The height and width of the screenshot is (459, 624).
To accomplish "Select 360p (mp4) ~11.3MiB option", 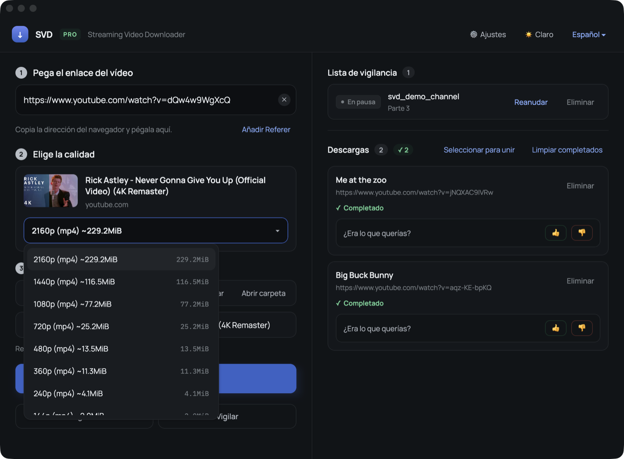I will coord(121,371).
